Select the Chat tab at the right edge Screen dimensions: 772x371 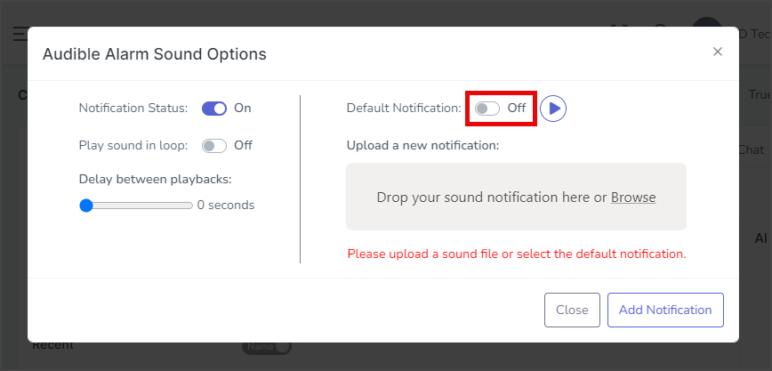click(752, 149)
